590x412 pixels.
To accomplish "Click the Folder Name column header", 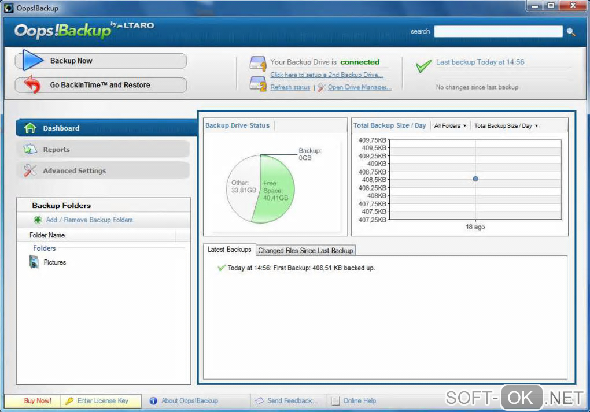I will (97, 235).
